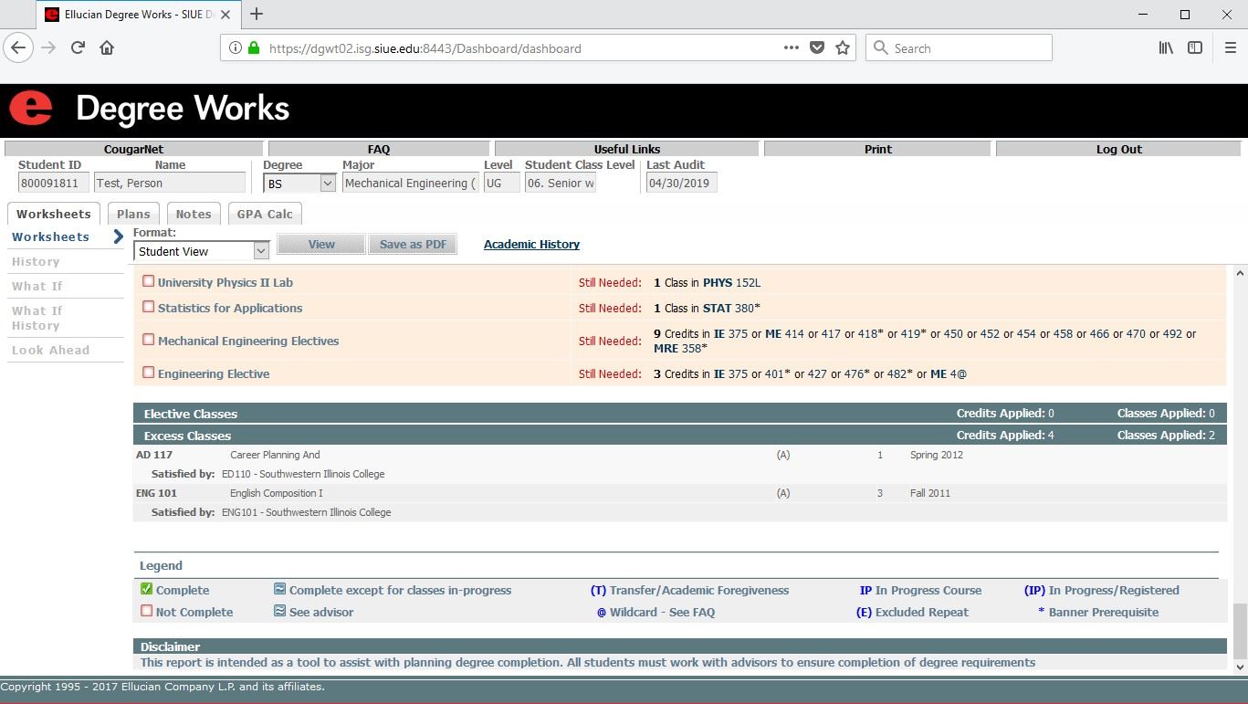Click the blue chevron beside Worksheets
The width and height of the screenshot is (1248, 704).
pyautogui.click(x=118, y=237)
